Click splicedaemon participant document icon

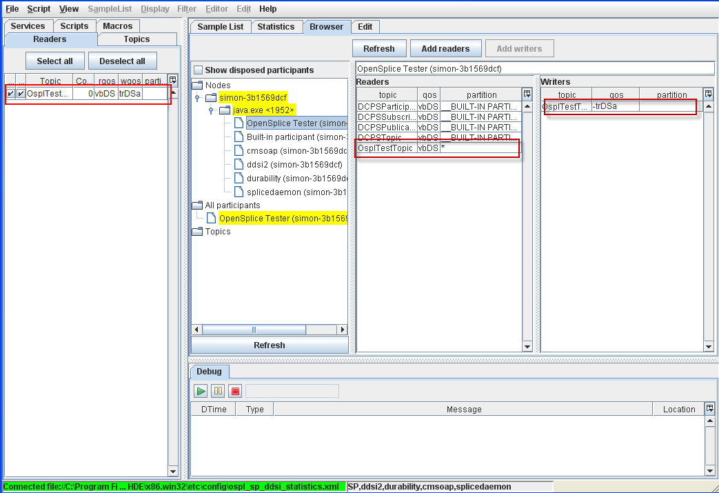click(x=239, y=192)
